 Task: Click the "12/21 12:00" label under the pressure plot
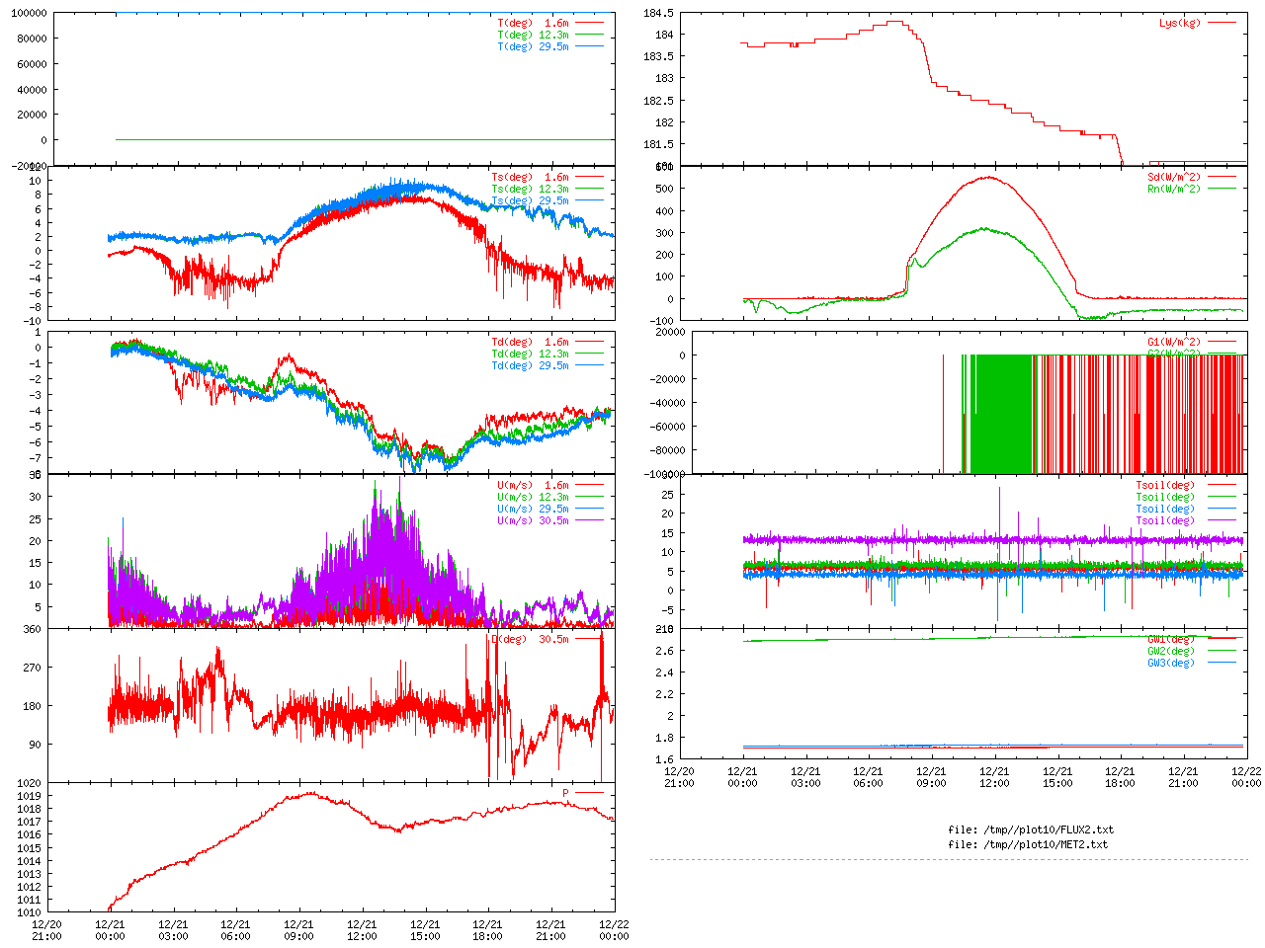362,930
